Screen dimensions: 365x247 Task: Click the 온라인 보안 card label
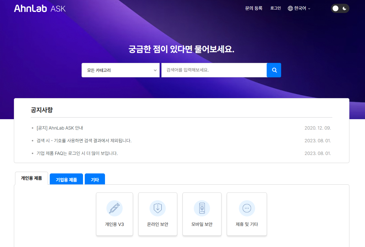(x=158, y=224)
